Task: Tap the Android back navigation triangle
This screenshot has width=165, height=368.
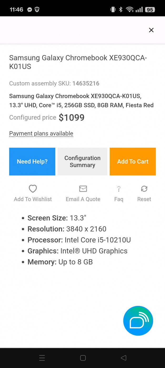Action: pyautogui.click(x=123, y=358)
